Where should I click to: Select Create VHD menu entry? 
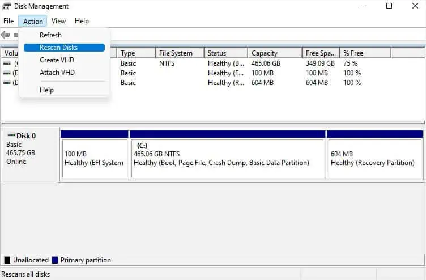[57, 60]
